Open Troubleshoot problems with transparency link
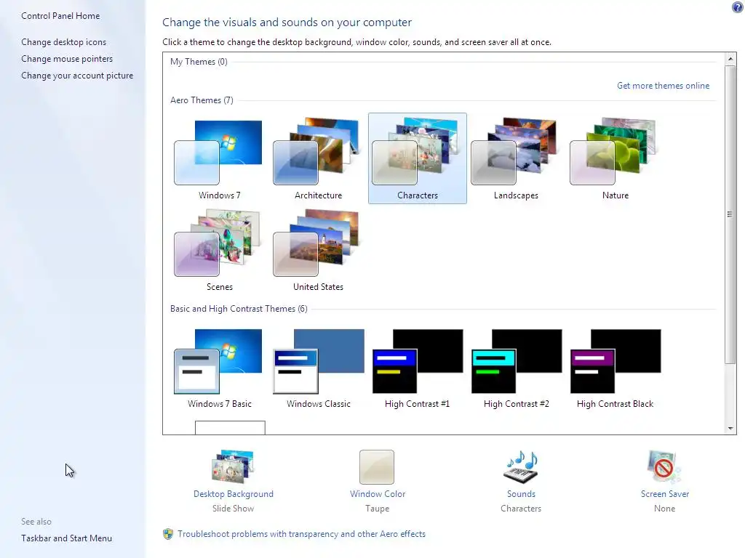The height and width of the screenshot is (558, 745). pyautogui.click(x=301, y=534)
